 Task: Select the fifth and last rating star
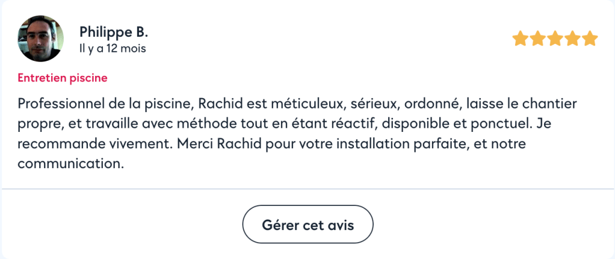(x=590, y=39)
